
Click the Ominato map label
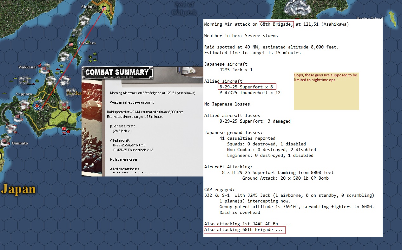pyautogui.click(x=20, y=143)
